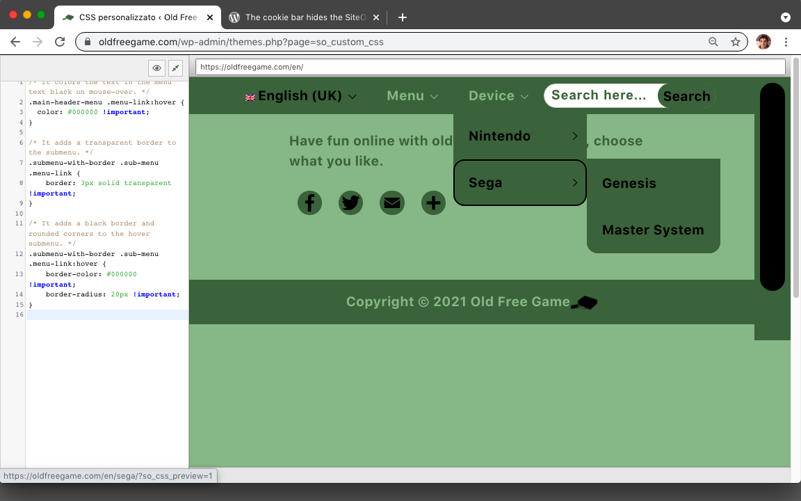Click the site lock icon
The image size is (801, 501).
(x=88, y=42)
